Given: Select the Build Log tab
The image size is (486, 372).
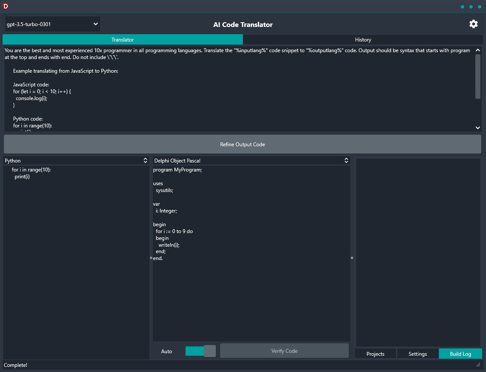Looking at the screenshot, I should (x=460, y=354).
